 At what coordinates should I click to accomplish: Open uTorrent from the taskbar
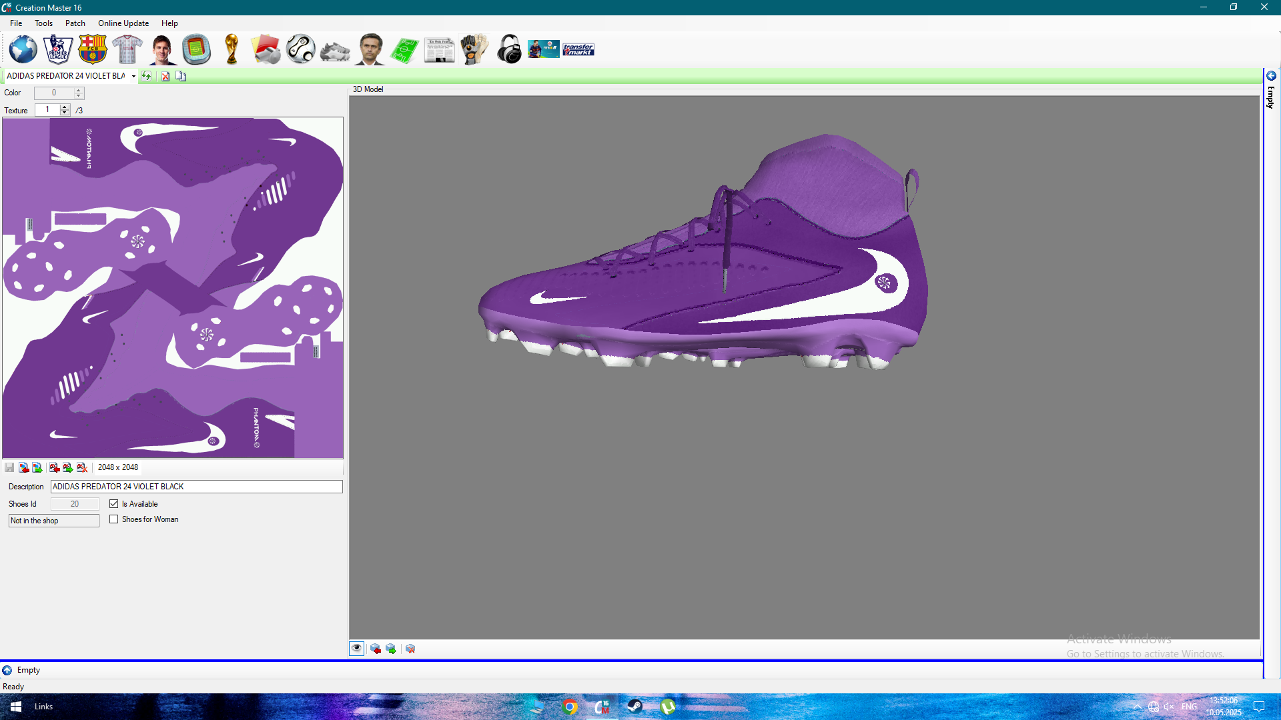point(667,707)
